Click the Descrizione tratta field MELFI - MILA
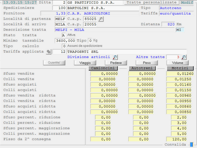 [115, 30]
